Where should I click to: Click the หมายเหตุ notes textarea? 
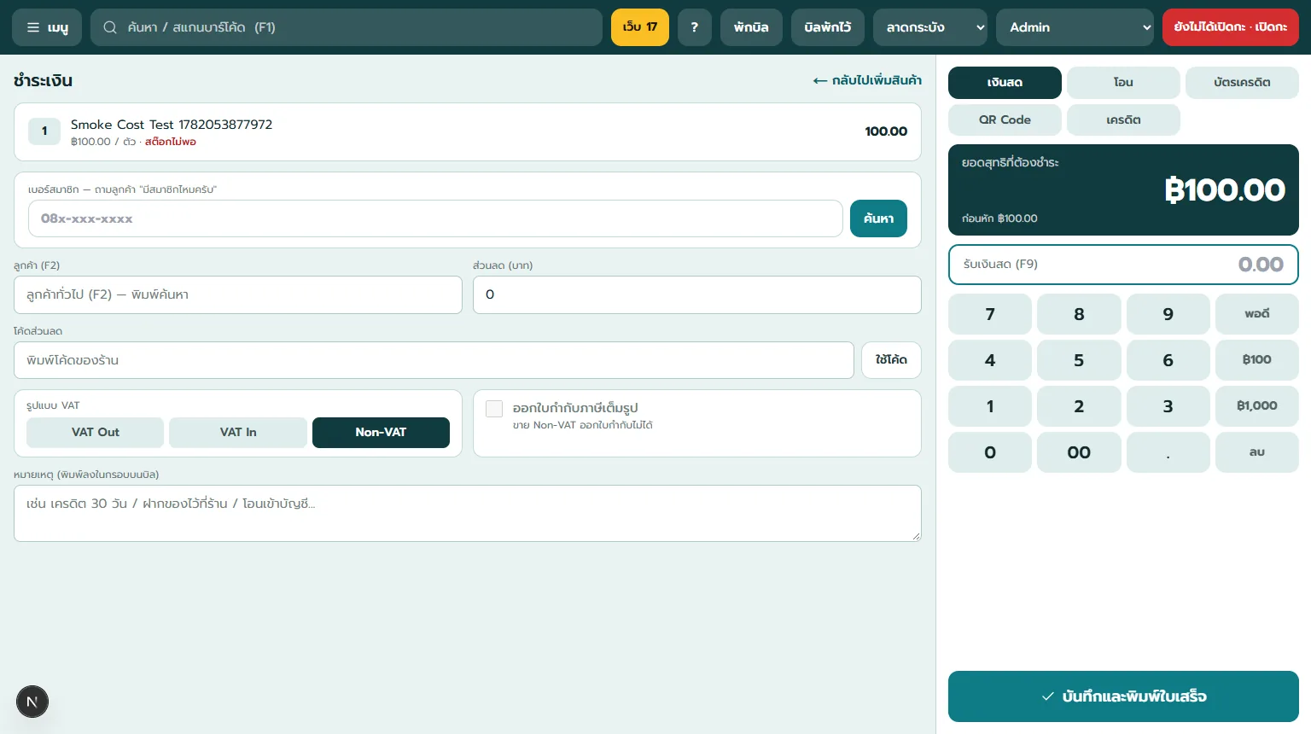[x=468, y=513]
